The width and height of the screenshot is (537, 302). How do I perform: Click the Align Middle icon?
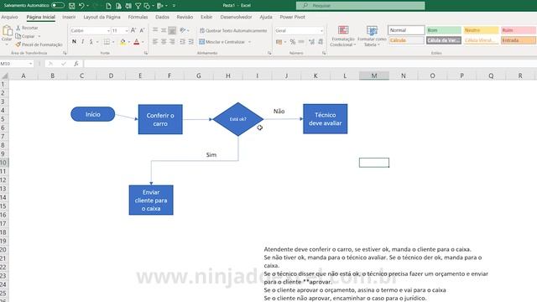pyautogui.click(x=164, y=30)
